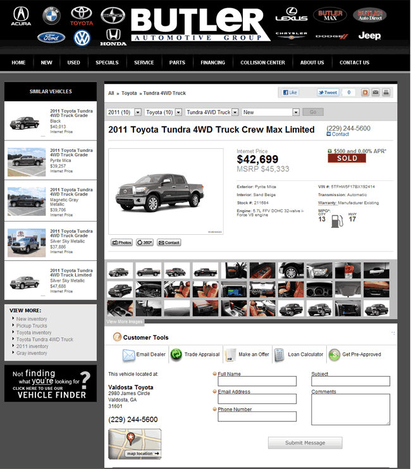Click the Phone Number input field

[x=257, y=416]
